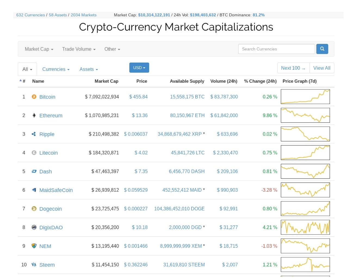Click Litecoin volume $ 2,330,470
352x278 pixels.
(x=226, y=153)
